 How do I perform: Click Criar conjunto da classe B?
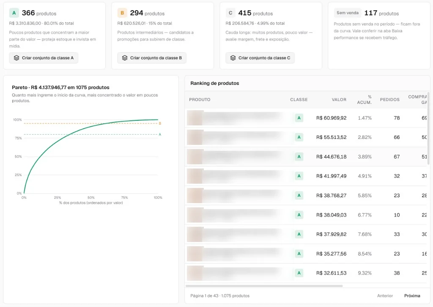pyautogui.click(x=152, y=58)
